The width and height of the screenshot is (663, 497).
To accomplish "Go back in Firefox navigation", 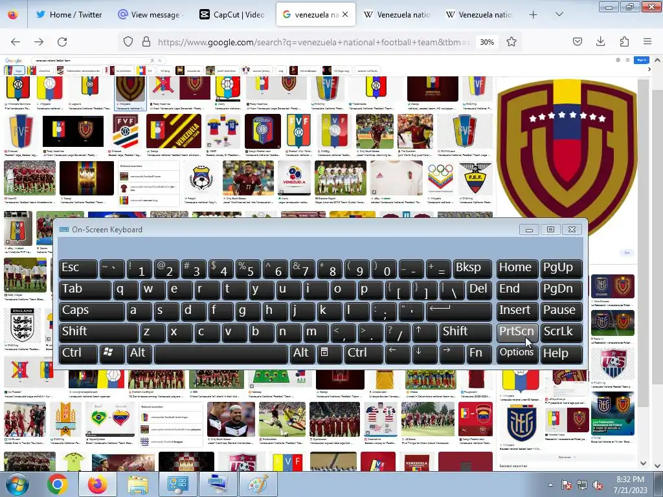I will pos(16,42).
